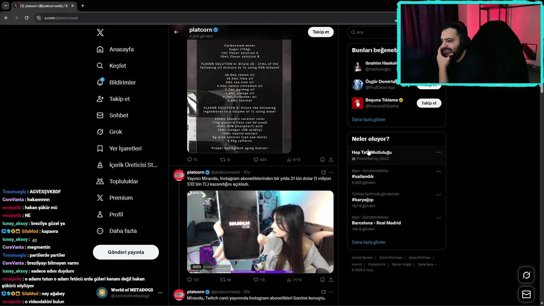Open Topluluklar communities

coord(117,181)
